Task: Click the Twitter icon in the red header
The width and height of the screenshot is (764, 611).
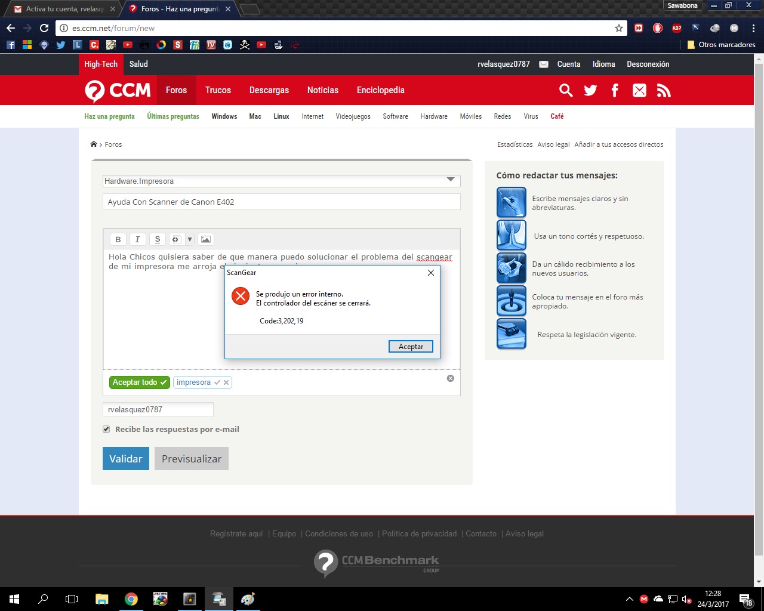Action: point(590,90)
